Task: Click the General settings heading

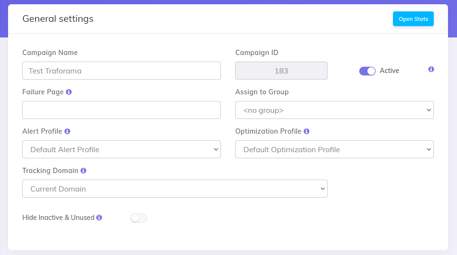Action: point(58,19)
